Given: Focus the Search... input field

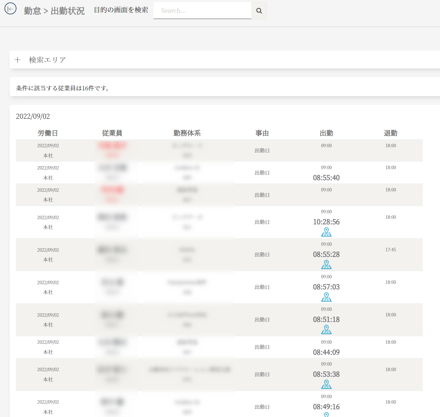Looking at the screenshot, I should tap(202, 11).
